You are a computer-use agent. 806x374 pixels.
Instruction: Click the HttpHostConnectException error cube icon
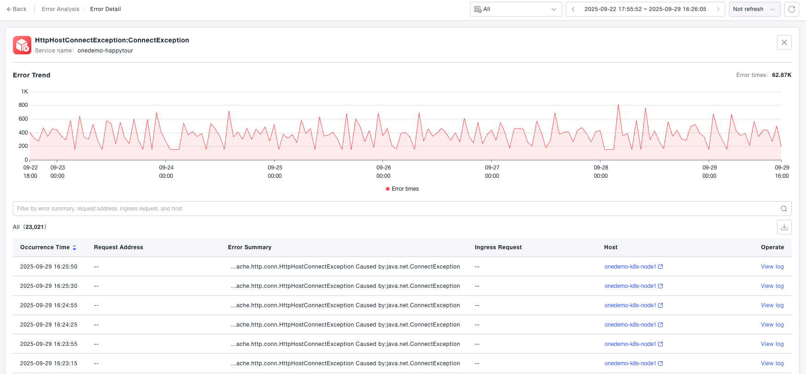[22, 45]
